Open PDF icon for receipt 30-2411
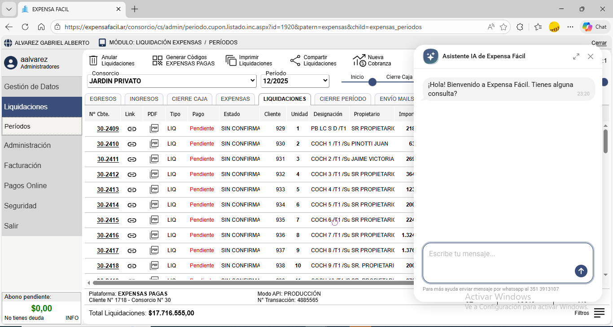This screenshot has height=327, width=613. coord(154,159)
